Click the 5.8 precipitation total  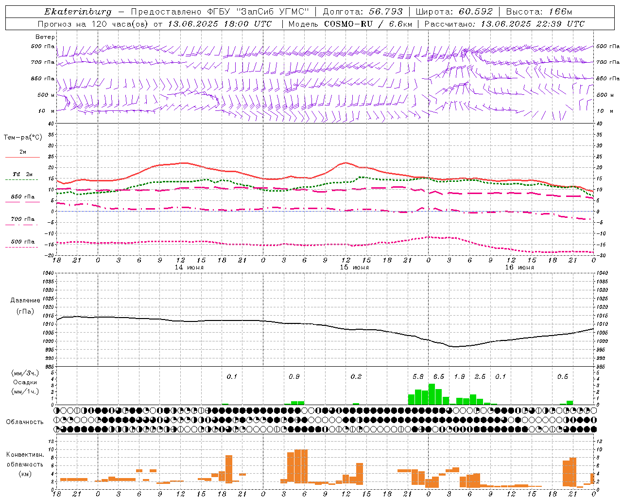click(418, 377)
